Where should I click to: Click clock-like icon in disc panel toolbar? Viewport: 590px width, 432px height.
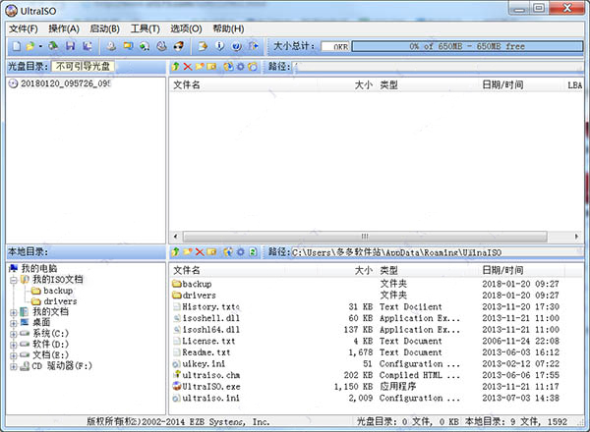coord(253,67)
